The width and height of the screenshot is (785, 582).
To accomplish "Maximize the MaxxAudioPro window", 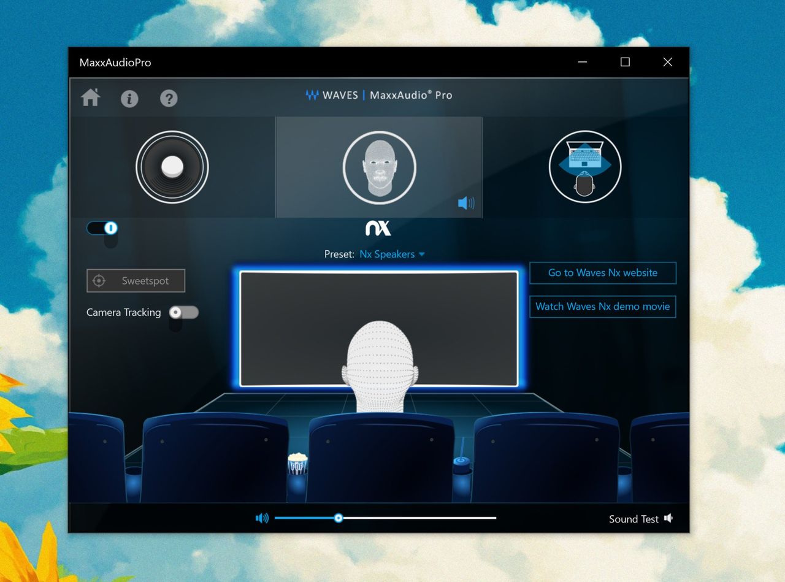I will tap(625, 62).
